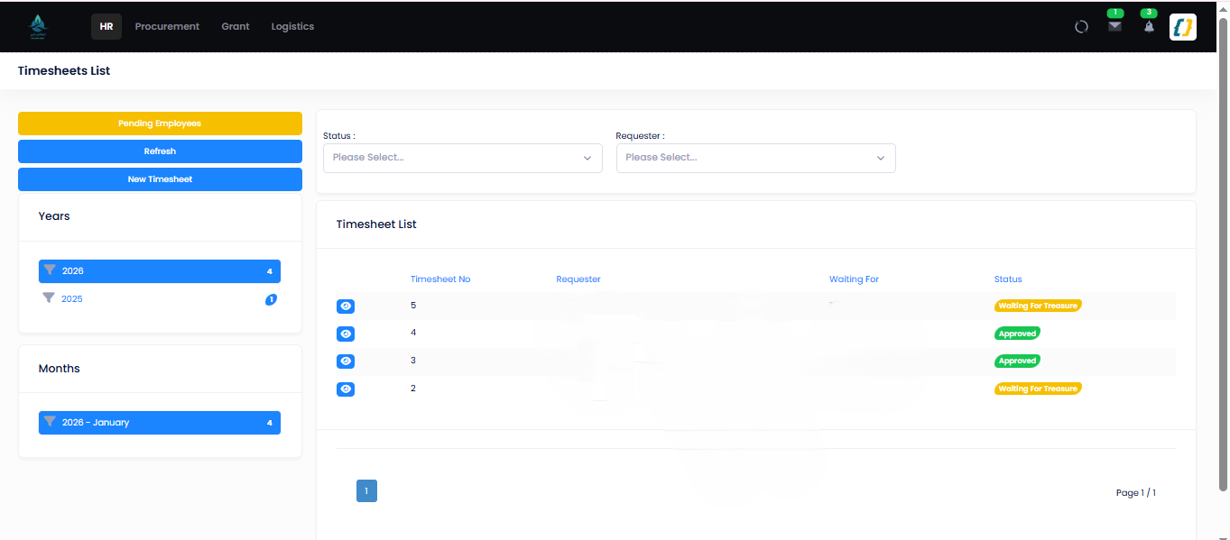Click the count badge on year 2025

coord(271,299)
